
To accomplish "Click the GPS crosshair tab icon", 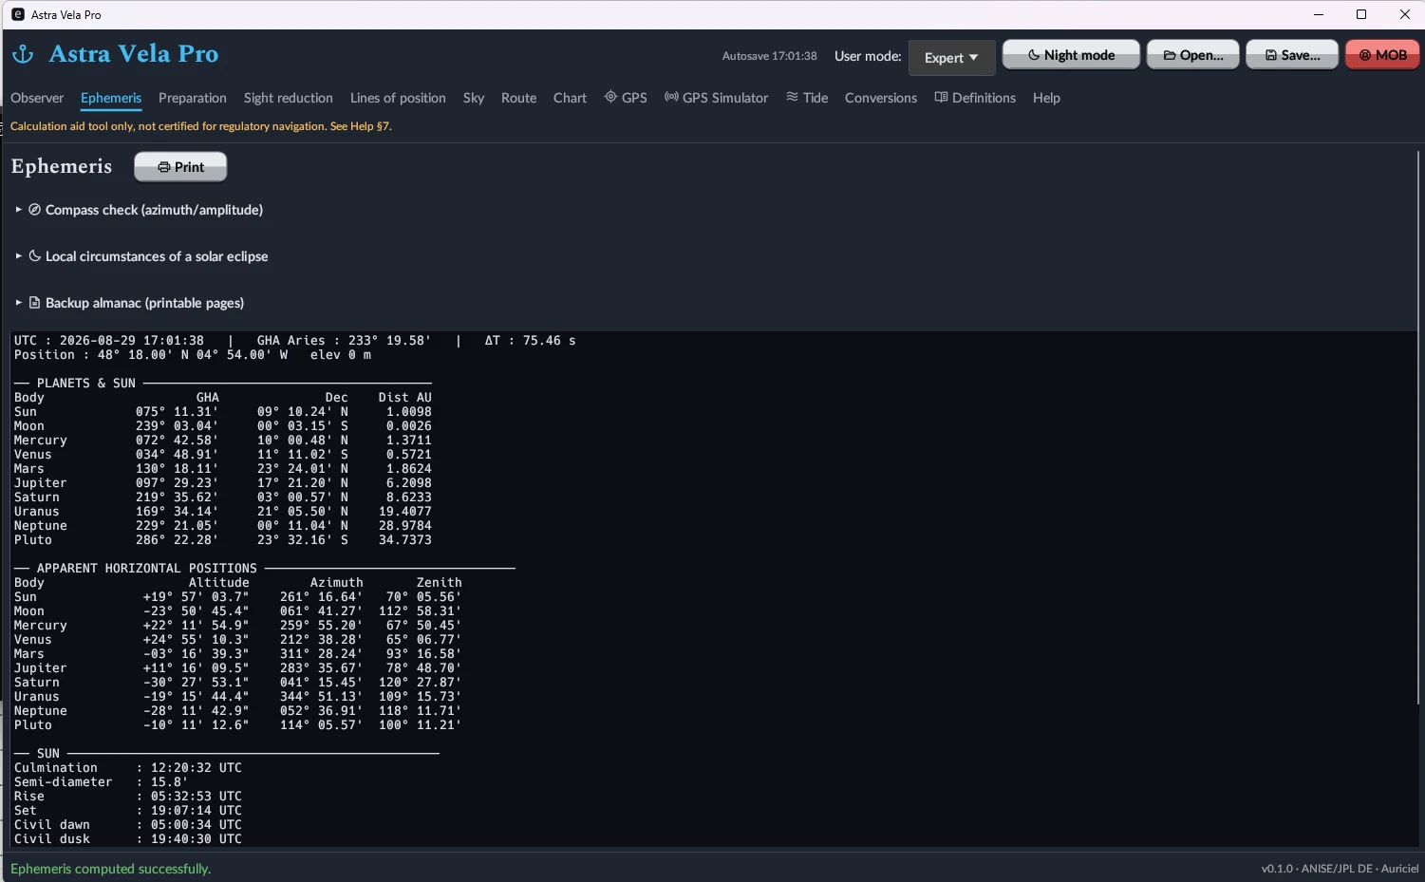I will click(x=610, y=97).
